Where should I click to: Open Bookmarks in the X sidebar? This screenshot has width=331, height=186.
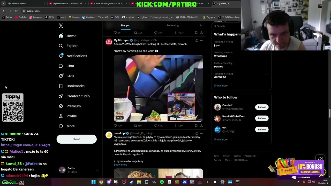72,86
